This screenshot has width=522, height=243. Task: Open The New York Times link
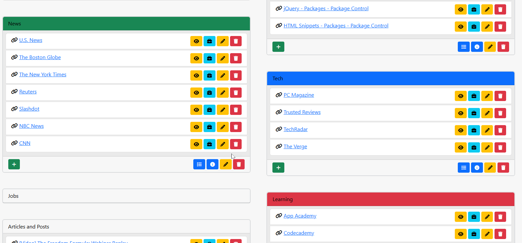point(43,75)
